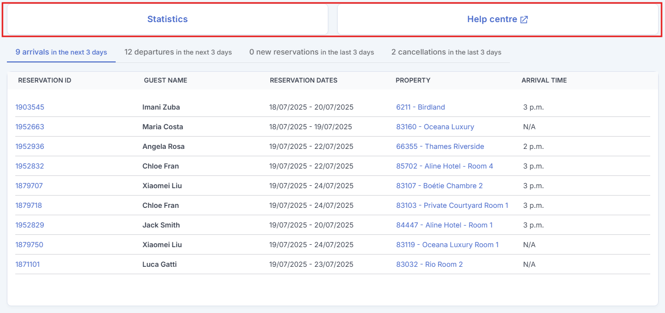Click the GUEST NAME column header
The image size is (665, 313).
point(165,80)
